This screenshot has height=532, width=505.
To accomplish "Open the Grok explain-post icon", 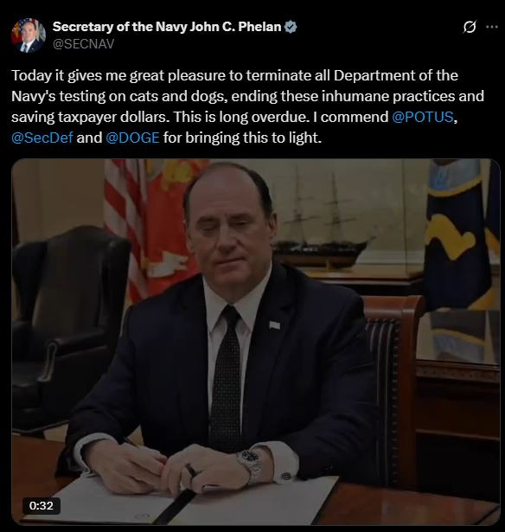I will pyautogui.click(x=470, y=27).
